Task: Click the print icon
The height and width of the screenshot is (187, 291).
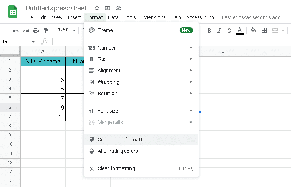Action: pos(36,30)
